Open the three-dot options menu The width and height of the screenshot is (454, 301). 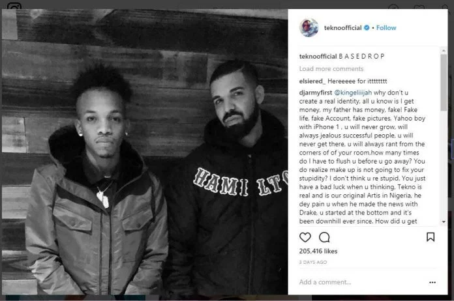tap(432, 283)
